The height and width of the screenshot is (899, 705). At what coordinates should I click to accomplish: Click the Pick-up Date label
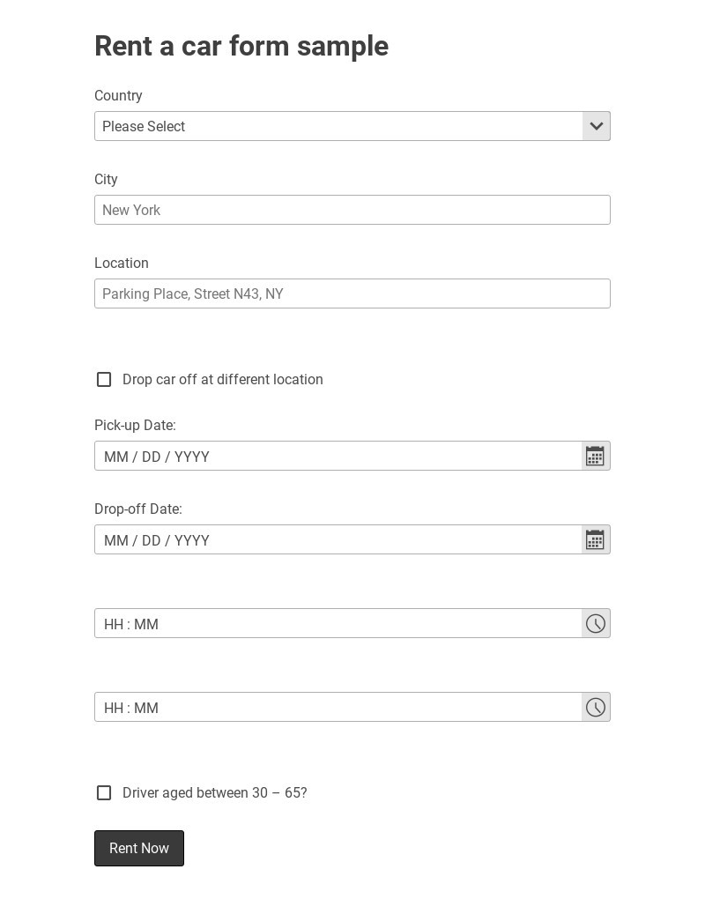point(135,426)
